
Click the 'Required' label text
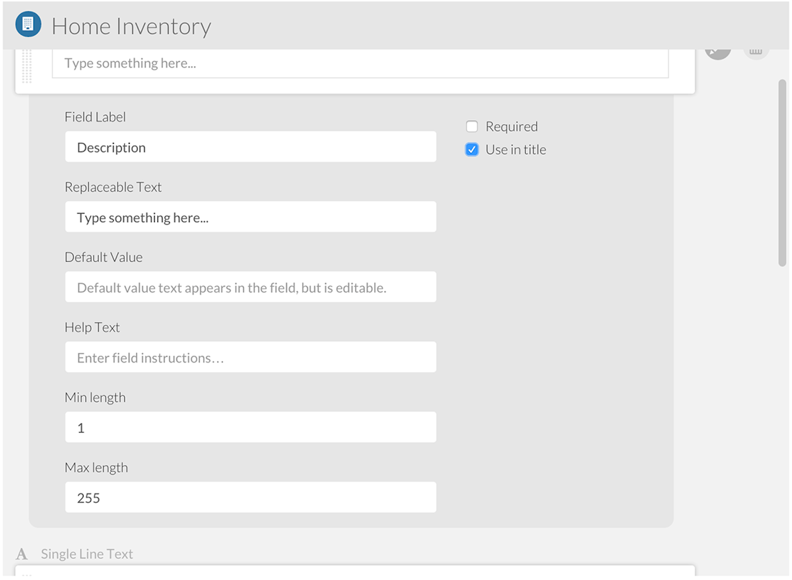[511, 126]
